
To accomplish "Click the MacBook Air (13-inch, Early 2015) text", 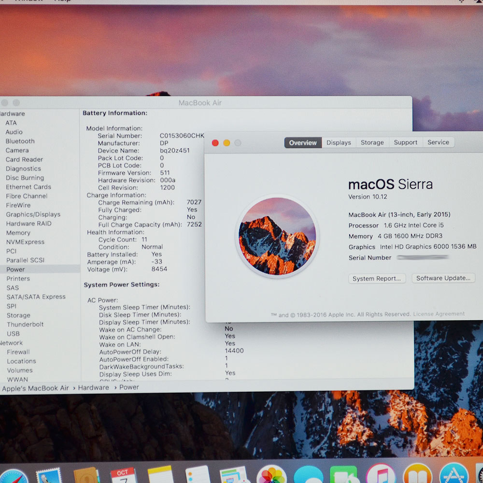I will pyautogui.click(x=399, y=214).
